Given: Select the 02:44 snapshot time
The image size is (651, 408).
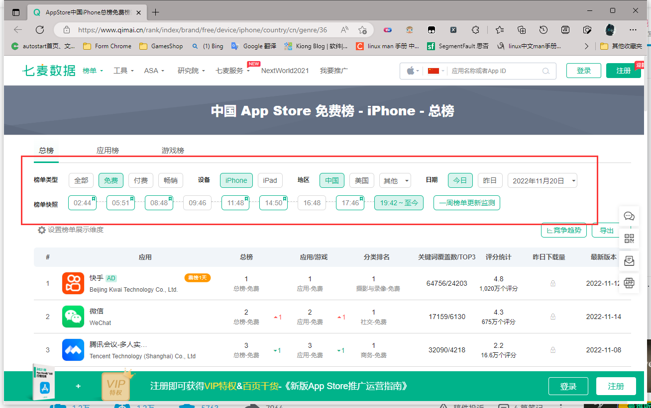Looking at the screenshot, I should [83, 203].
